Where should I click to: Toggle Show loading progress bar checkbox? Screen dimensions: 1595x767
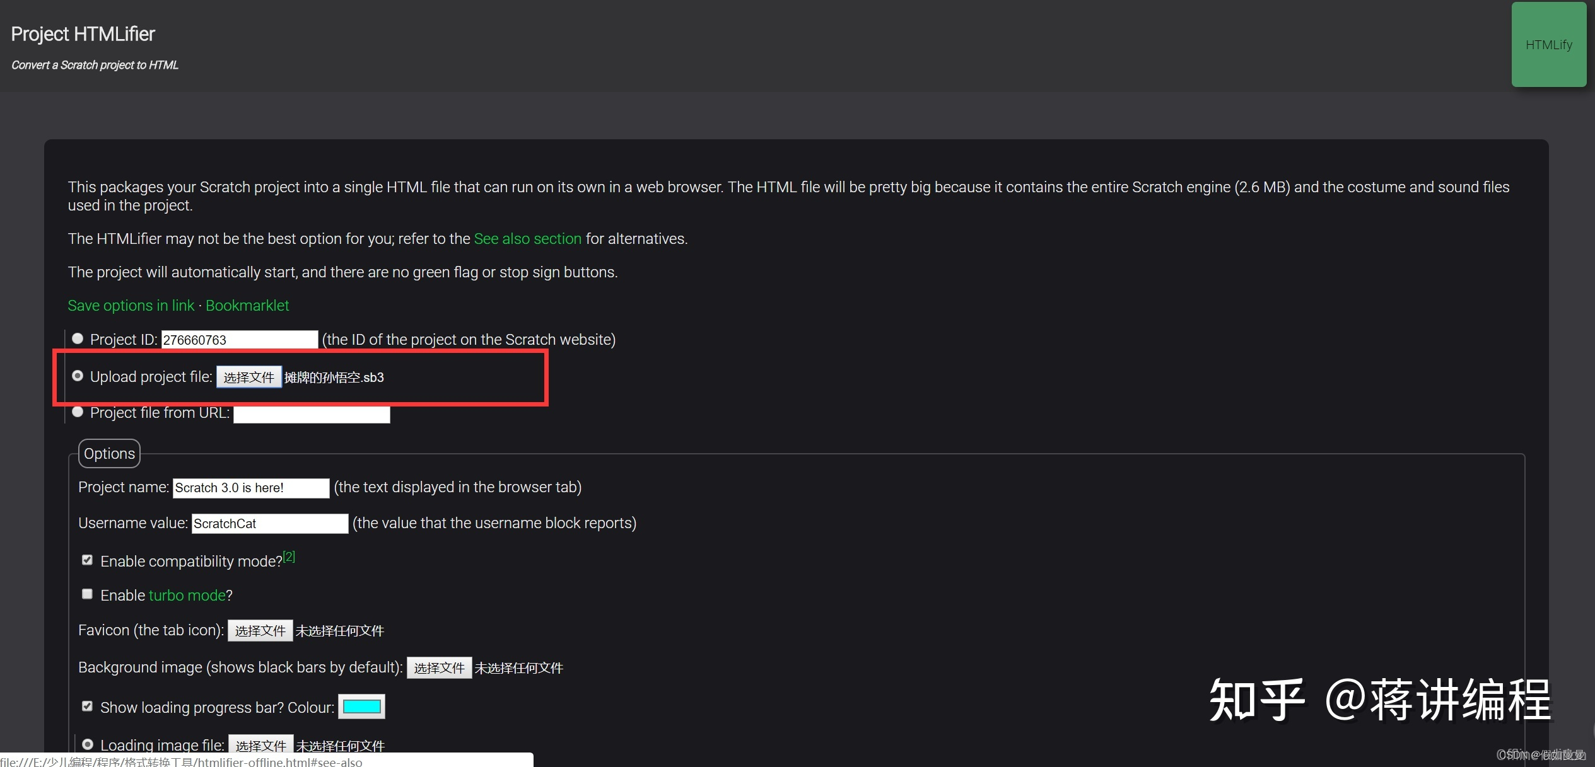point(87,706)
